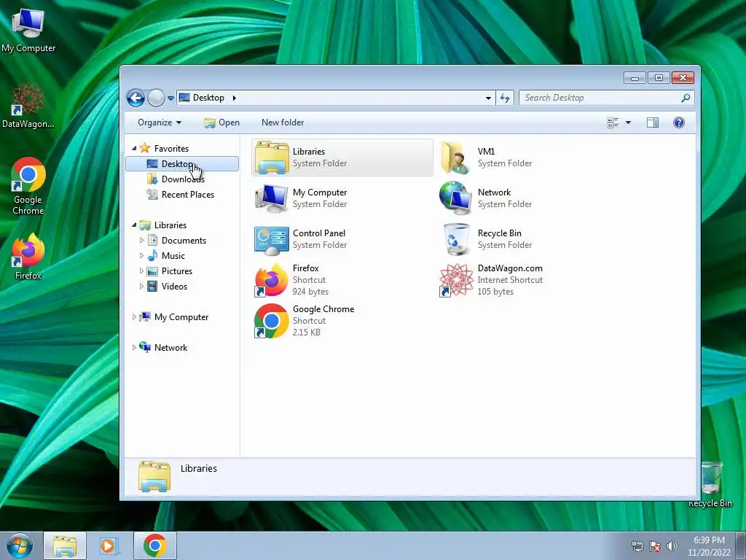Open the Organize menu
746x560 pixels.
pos(160,122)
